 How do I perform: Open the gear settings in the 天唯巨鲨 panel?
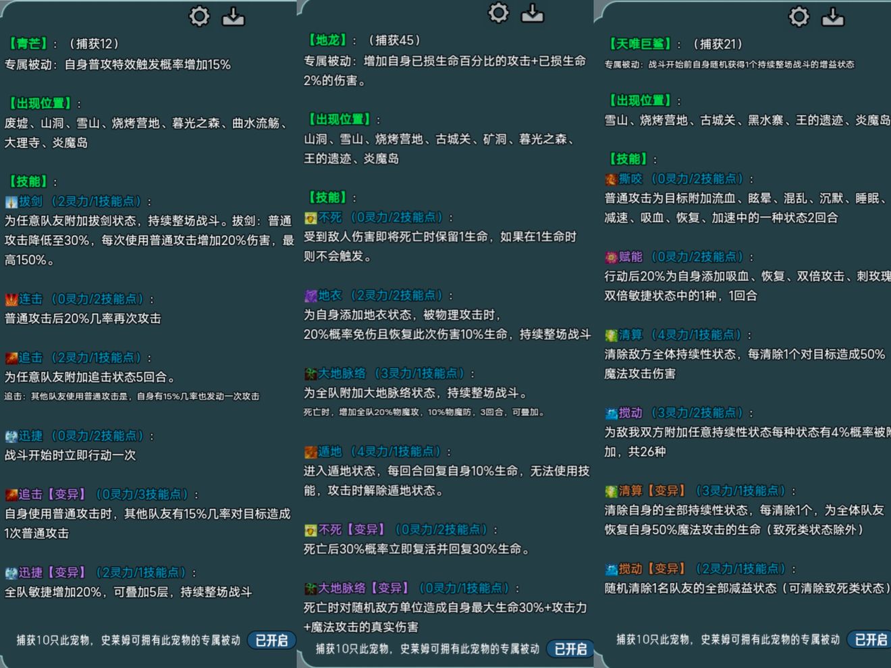(799, 16)
